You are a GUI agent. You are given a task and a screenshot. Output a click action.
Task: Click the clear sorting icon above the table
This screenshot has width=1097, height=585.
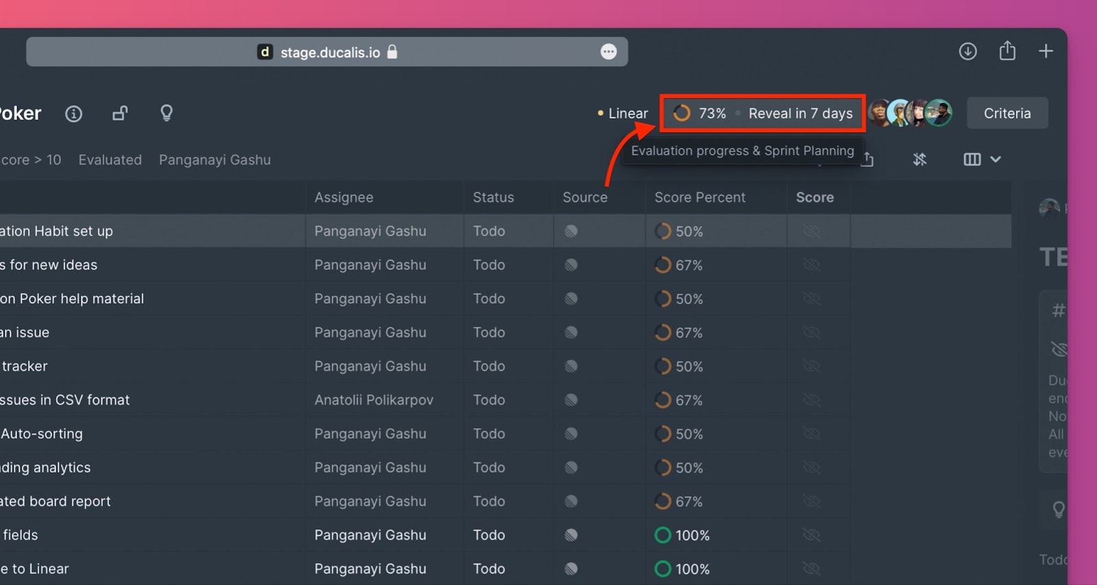pyautogui.click(x=919, y=160)
